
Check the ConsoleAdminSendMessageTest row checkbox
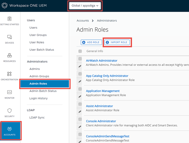pos(80,134)
